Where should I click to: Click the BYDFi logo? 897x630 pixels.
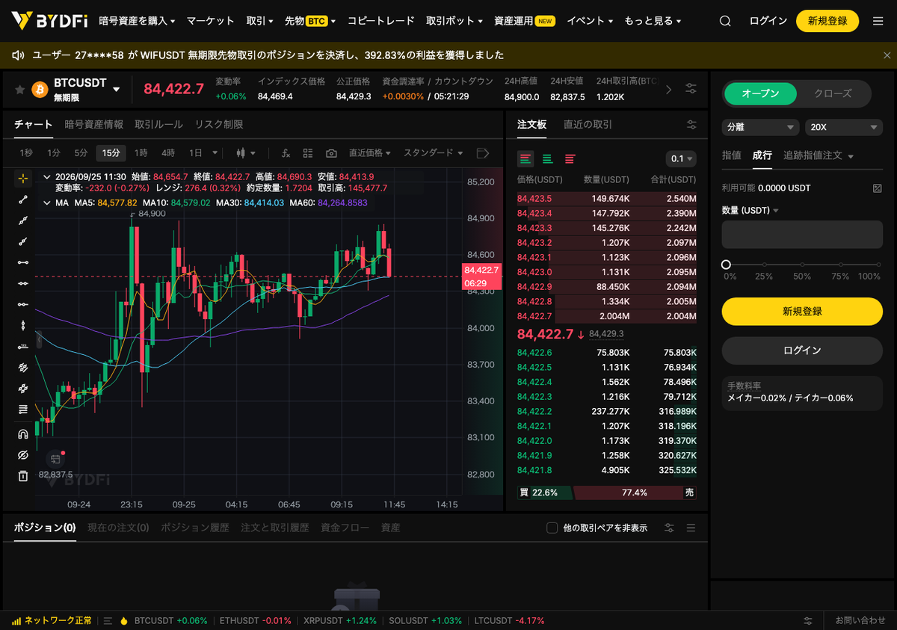click(49, 21)
